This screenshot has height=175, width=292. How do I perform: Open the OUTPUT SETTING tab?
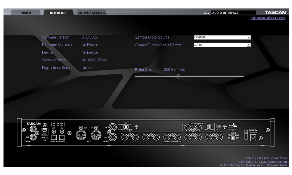click(x=92, y=13)
